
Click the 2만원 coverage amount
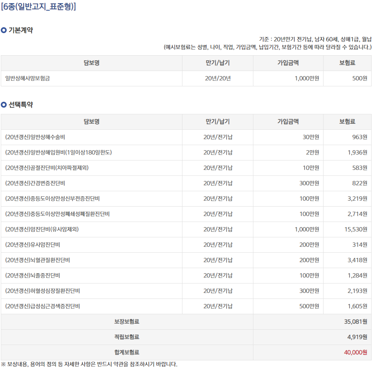pyautogui.click(x=312, y=152)
